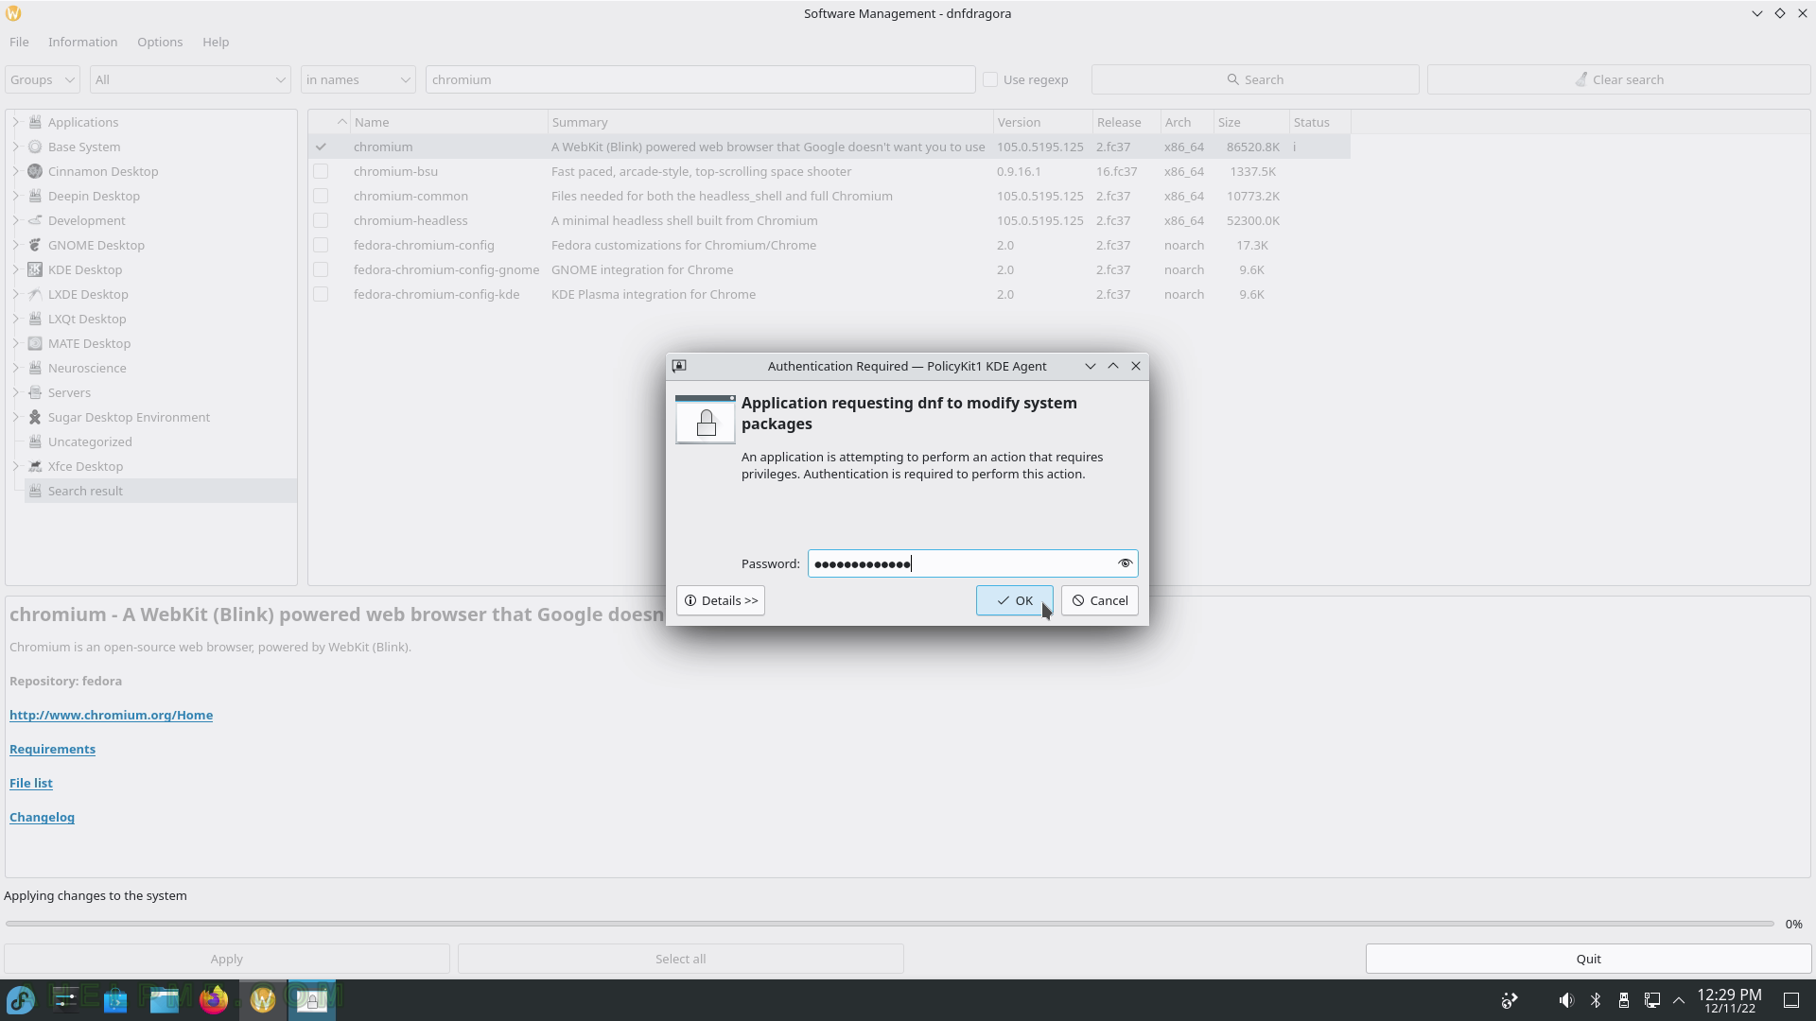
Task: Show hidden system tray icons
Action: [x=1679, y=1000]
